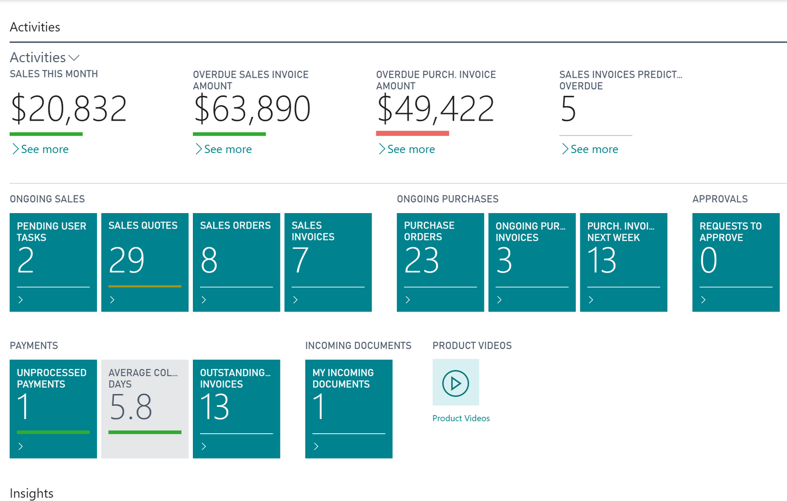Click the Product Videos group label
Image resolution: width=787 pixels, height=501 pixels.
472,346
